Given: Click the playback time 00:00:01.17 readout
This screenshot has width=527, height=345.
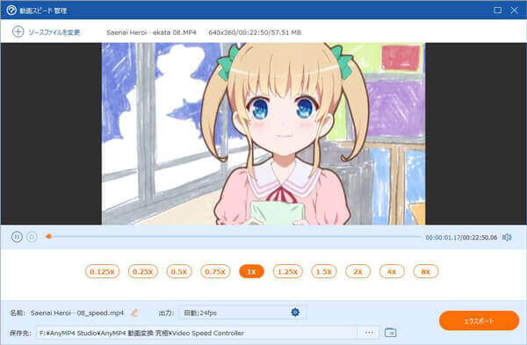Looking at the screenshot, I should pos(443,238).
